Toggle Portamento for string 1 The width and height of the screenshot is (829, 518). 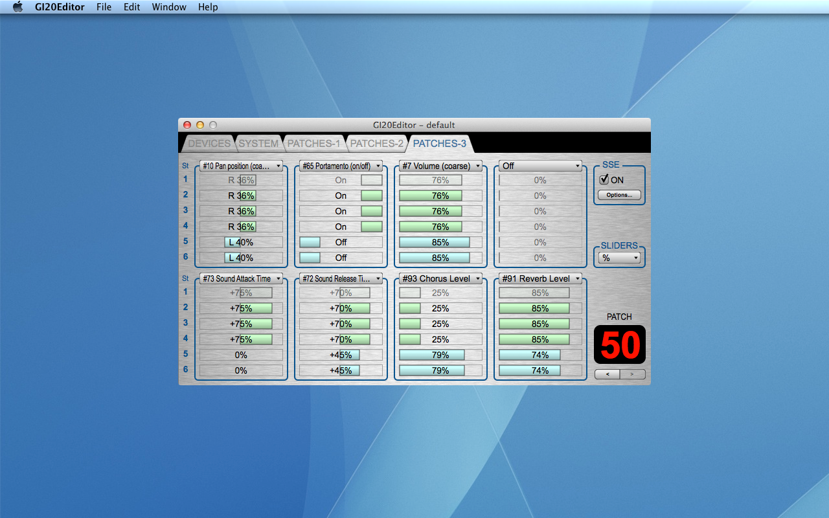[x=341, y=180]
